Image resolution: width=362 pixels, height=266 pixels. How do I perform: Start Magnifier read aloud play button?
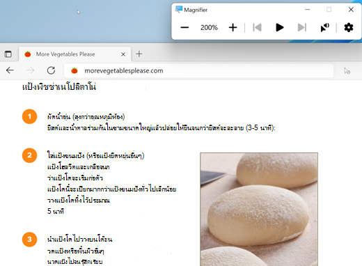point(280,27)
